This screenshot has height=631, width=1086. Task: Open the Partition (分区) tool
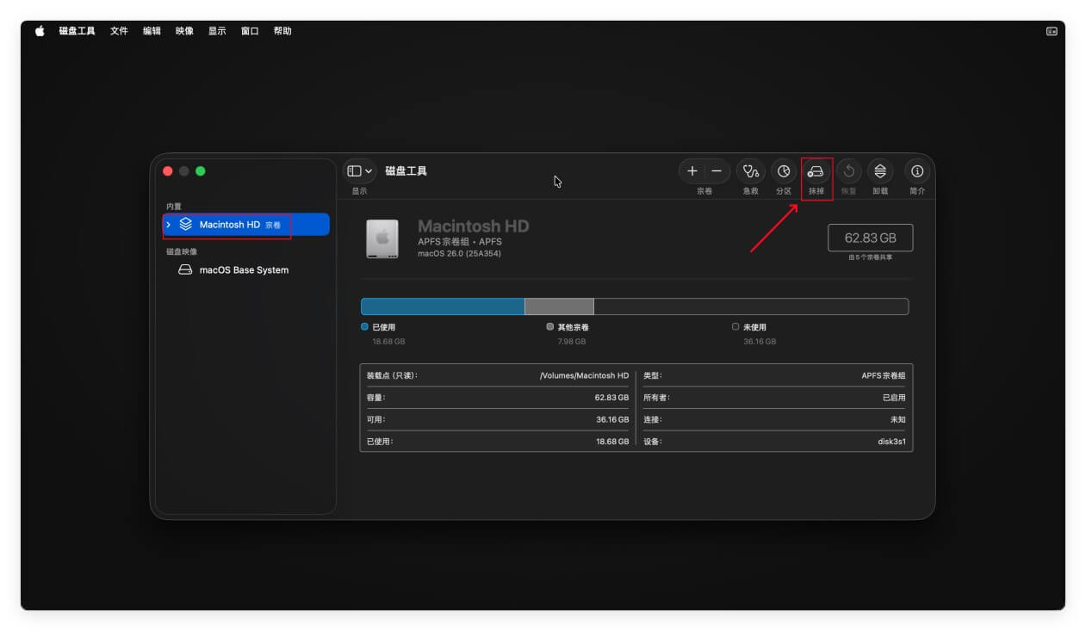coord(783,171)
